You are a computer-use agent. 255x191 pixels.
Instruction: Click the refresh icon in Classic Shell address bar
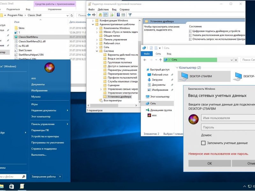(72, 15)
